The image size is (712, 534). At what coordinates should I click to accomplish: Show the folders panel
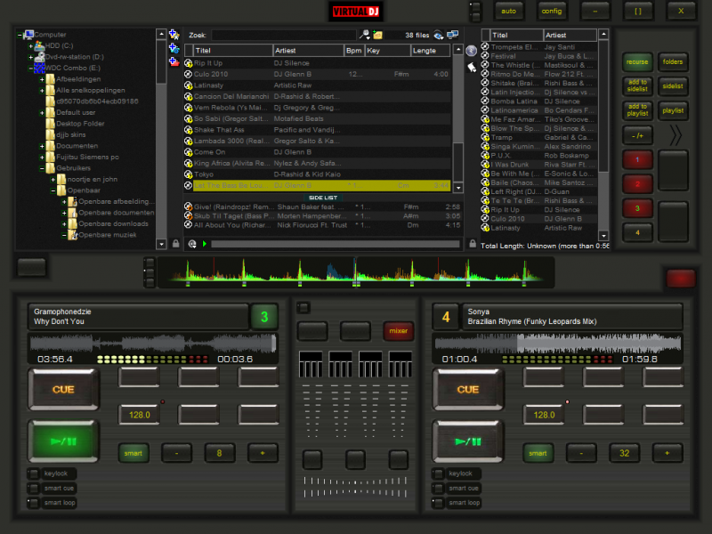[673, 61]
